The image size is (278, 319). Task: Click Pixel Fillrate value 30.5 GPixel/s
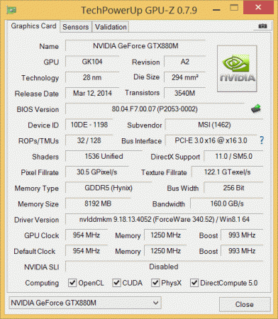coord(97,172)
